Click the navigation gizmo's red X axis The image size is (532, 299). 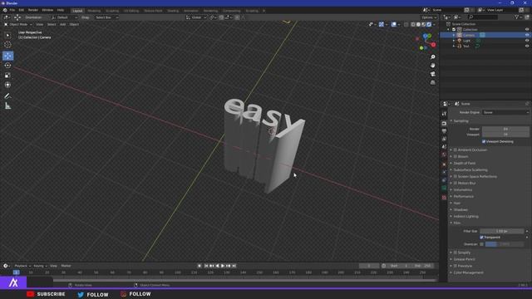(x=433, y=44)
